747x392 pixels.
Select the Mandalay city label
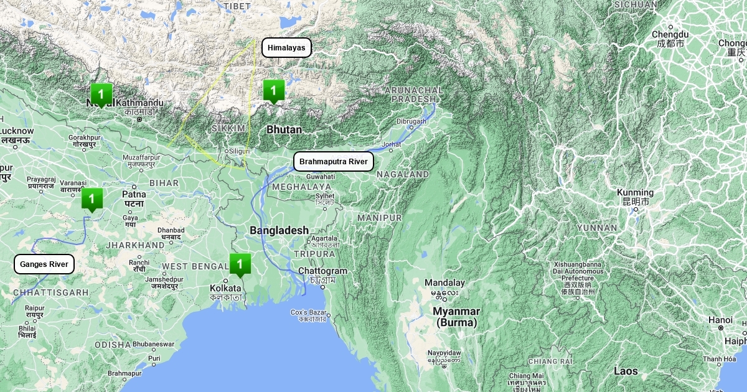pyautogui.click(x=444, y=282)
